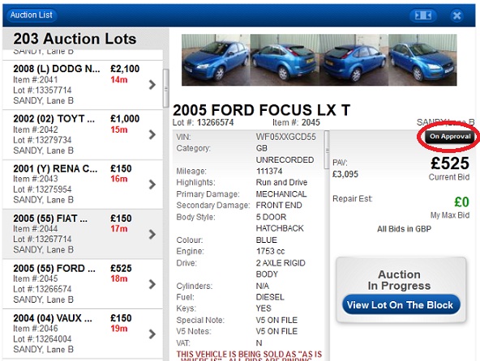
Task: View second Ford Focus rear photo
Action: 285,60
